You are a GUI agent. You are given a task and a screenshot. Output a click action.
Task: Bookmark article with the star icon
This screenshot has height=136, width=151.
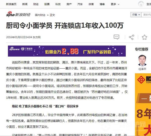144,37
